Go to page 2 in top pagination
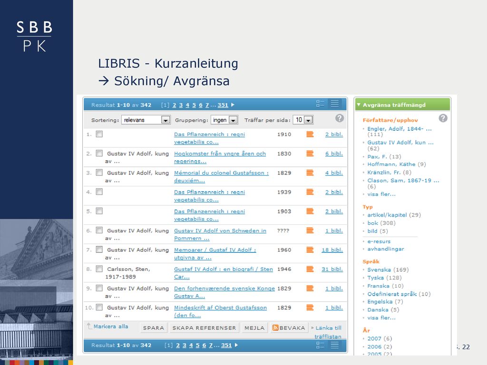The height and width of the screenshot is (365, 487). (174, 105)
